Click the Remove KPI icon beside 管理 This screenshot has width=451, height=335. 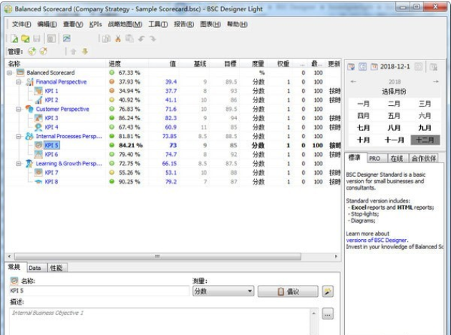tap(44, 52)
